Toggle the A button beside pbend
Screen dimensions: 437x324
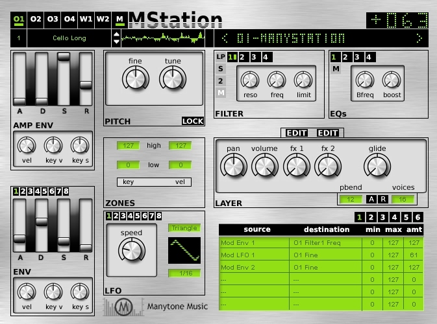pyautogui.click(x=371, y=199)
